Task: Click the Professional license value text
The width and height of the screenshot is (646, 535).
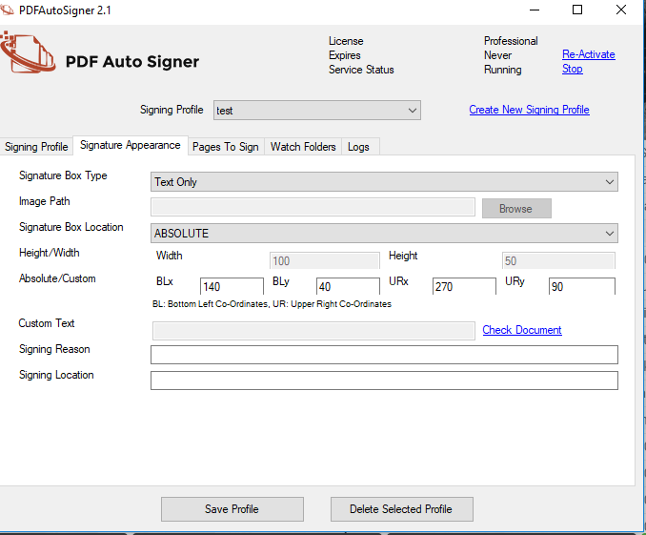Action: [511, 41]
